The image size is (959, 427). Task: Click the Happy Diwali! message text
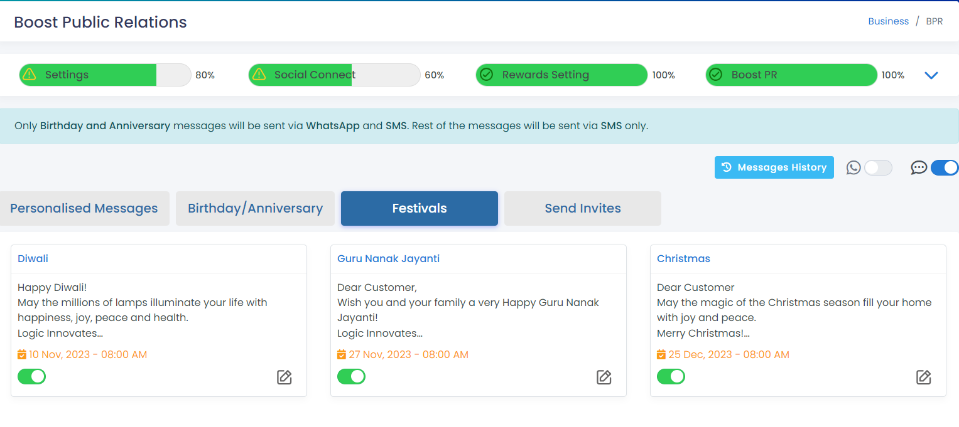tap(52, 287)
